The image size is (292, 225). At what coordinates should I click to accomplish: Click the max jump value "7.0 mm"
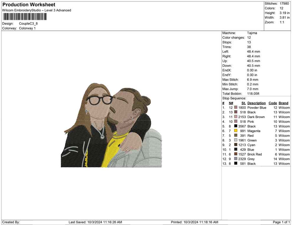click(x=253, y=89)
